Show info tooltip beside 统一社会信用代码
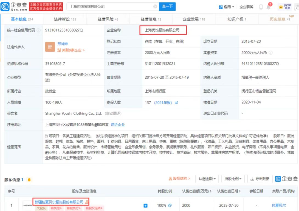 (38, 30)
